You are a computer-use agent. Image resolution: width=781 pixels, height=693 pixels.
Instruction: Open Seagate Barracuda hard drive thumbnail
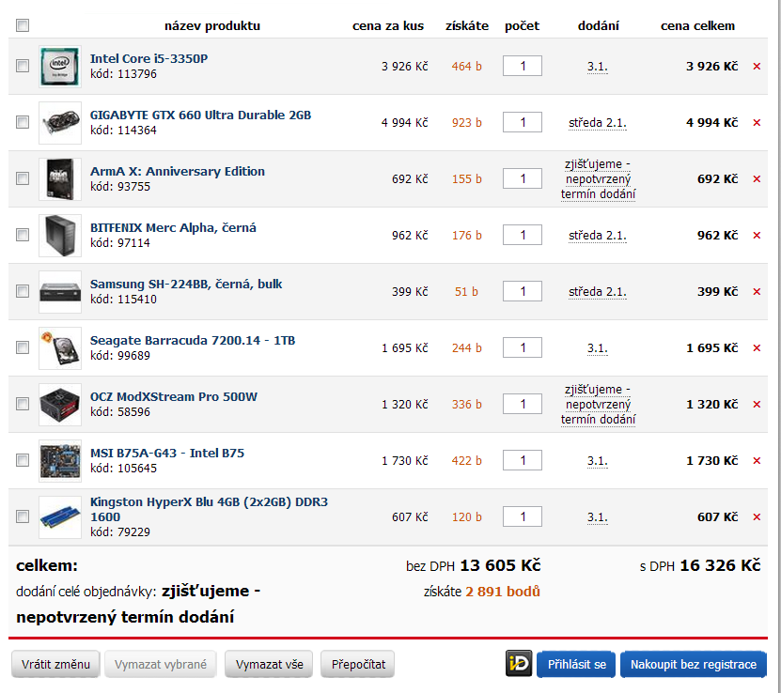(60, 347)
